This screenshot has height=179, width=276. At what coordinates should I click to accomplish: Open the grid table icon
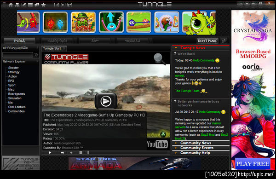click(30, 5)
